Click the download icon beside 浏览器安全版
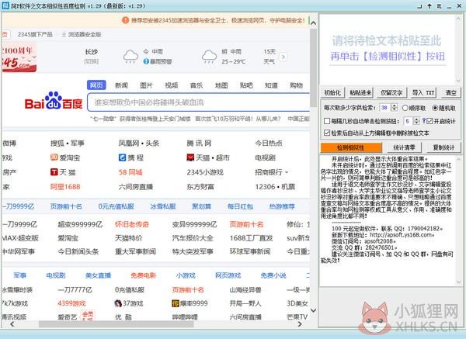Screen dimensions: 466x339 pos(64,34)
